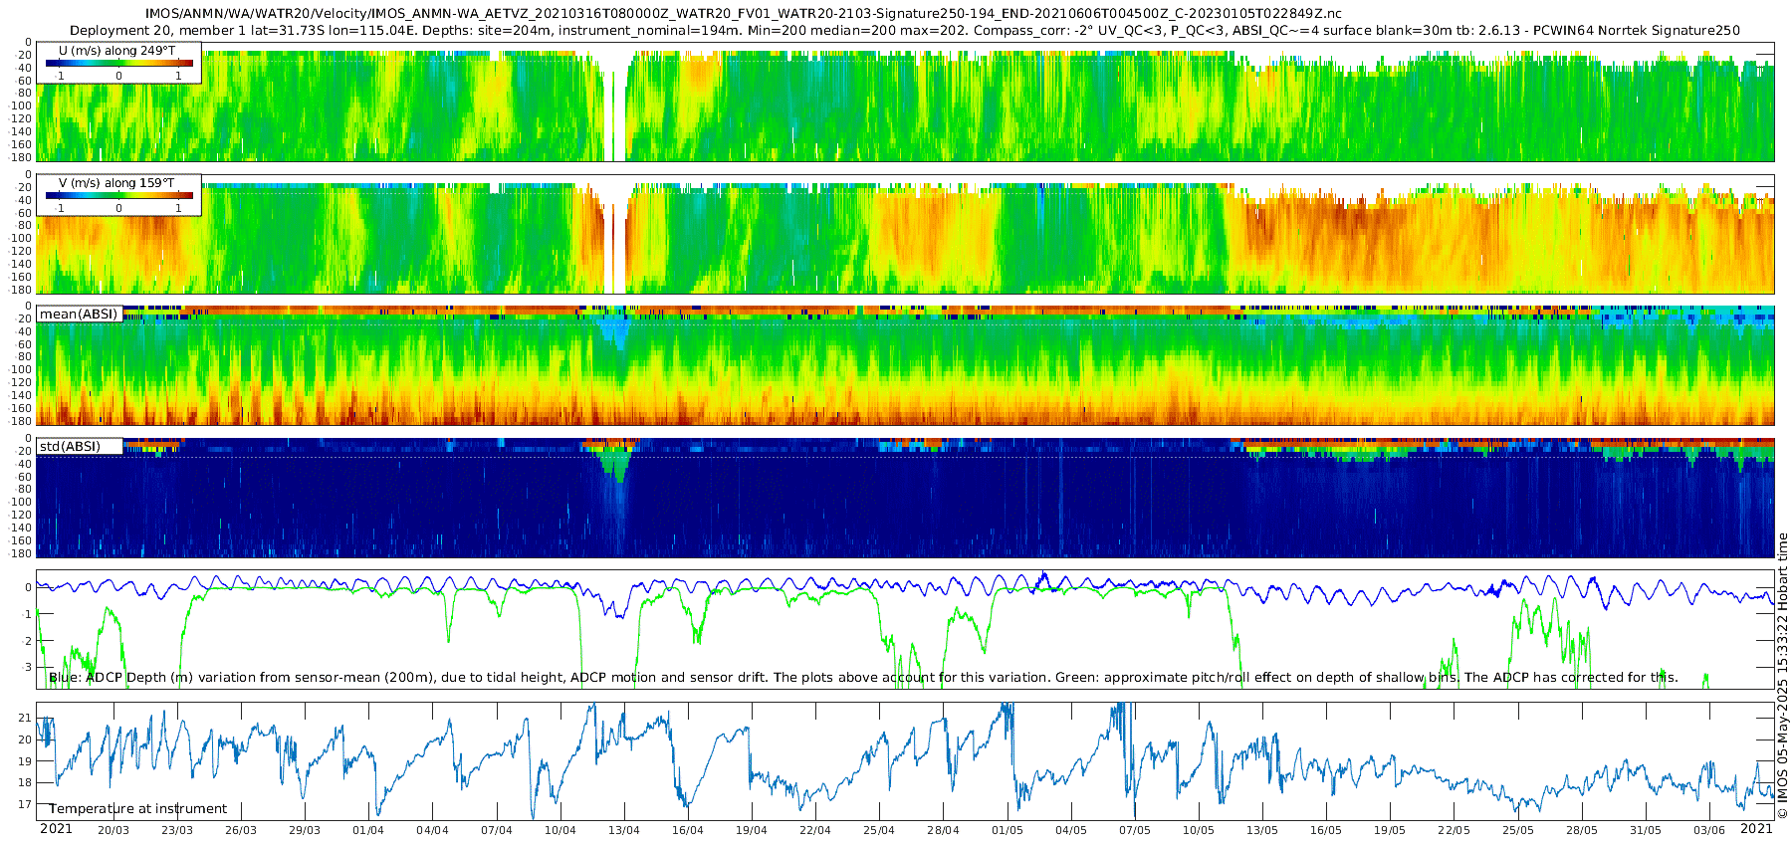Click the U velocity colorbar legend
Image resolution: width=1792 pixels, height=846 pixels.
pyautogui.click(x=118, y=63)
